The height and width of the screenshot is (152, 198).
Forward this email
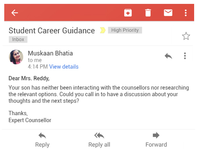click(156, 140)
